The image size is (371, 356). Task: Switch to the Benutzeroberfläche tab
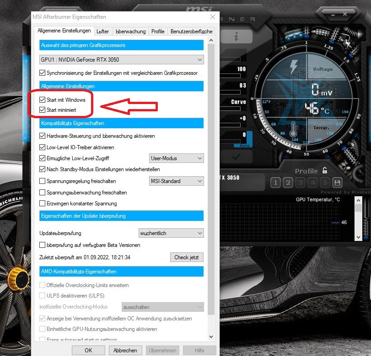point(191,31)
